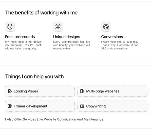152x130 pixels.
Task: Click the command symbol icon
Action: pyautogui.click(x=58, y=27)
